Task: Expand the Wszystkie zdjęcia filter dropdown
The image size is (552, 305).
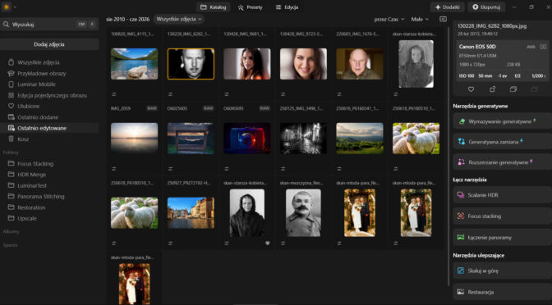Action: [x=179, y=19]
